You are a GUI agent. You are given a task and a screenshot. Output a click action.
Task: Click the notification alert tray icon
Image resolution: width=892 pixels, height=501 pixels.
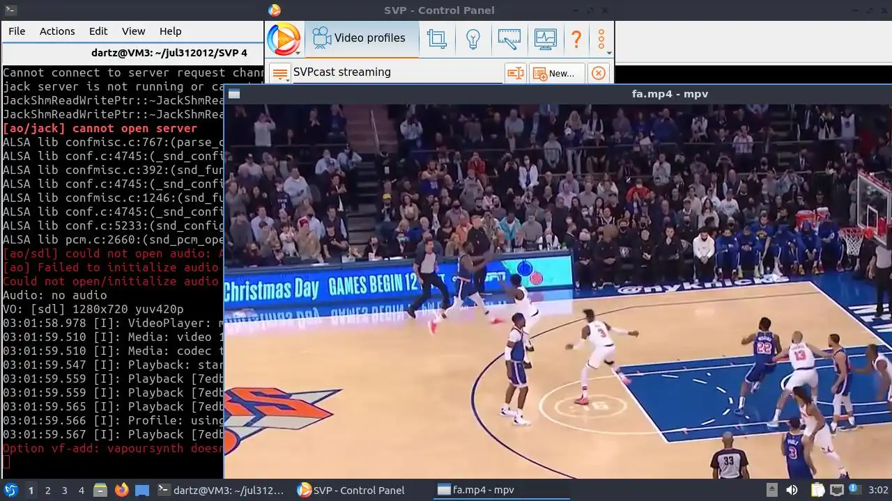pos(854,491)
